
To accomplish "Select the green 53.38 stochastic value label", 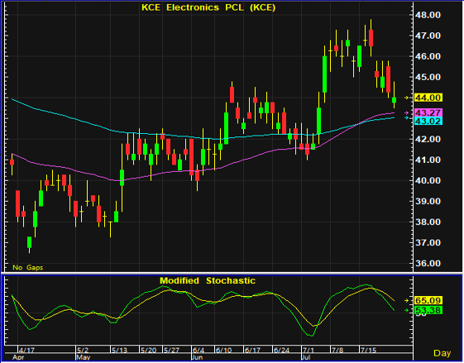I will click(428, 310).
